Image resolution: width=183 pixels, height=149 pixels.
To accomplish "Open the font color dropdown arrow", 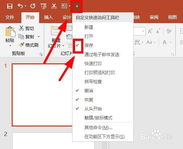I will (x=170, y=42).
